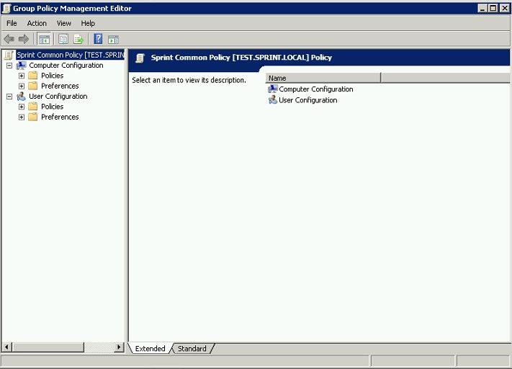Open the View menu

pos(63,23)
